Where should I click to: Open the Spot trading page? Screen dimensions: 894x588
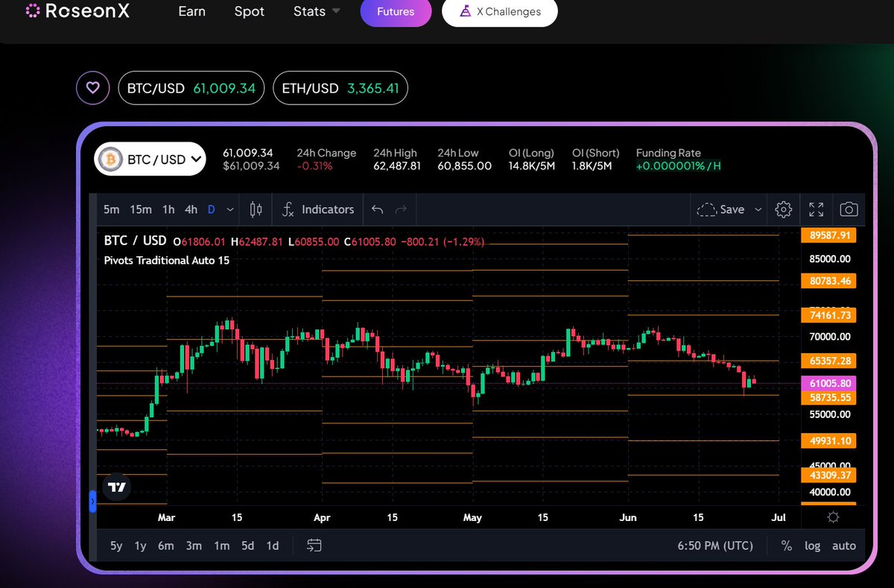point(249,11)
